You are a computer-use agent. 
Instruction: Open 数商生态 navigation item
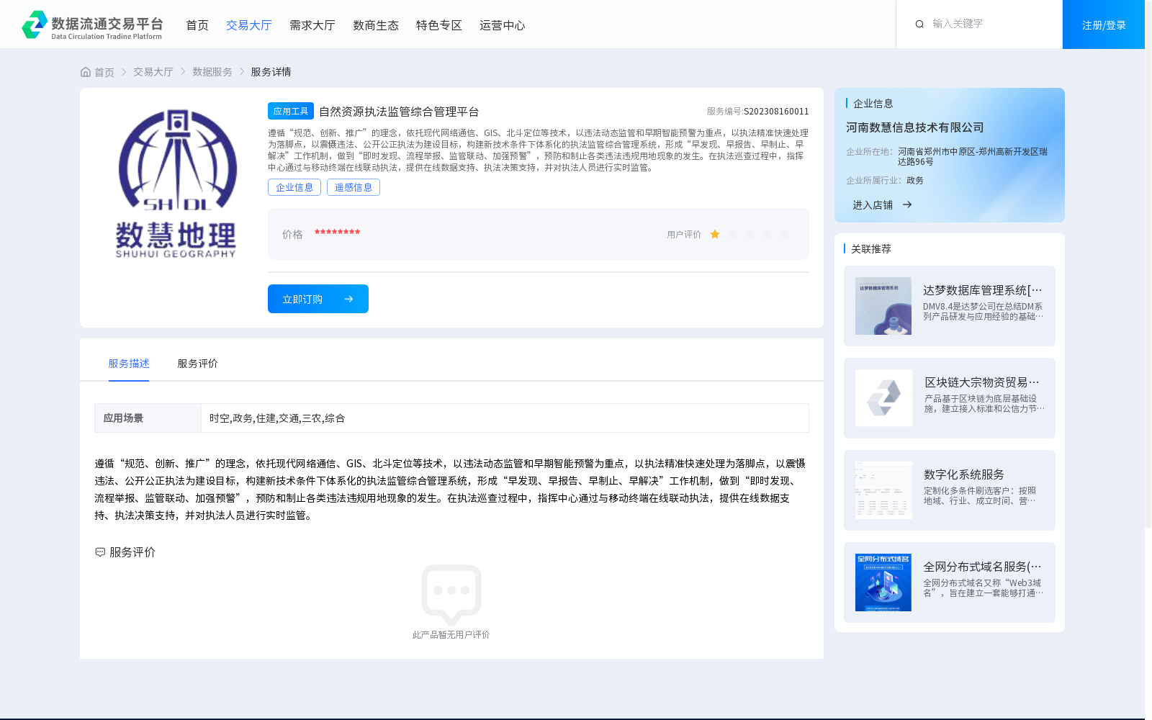[376, 25]
